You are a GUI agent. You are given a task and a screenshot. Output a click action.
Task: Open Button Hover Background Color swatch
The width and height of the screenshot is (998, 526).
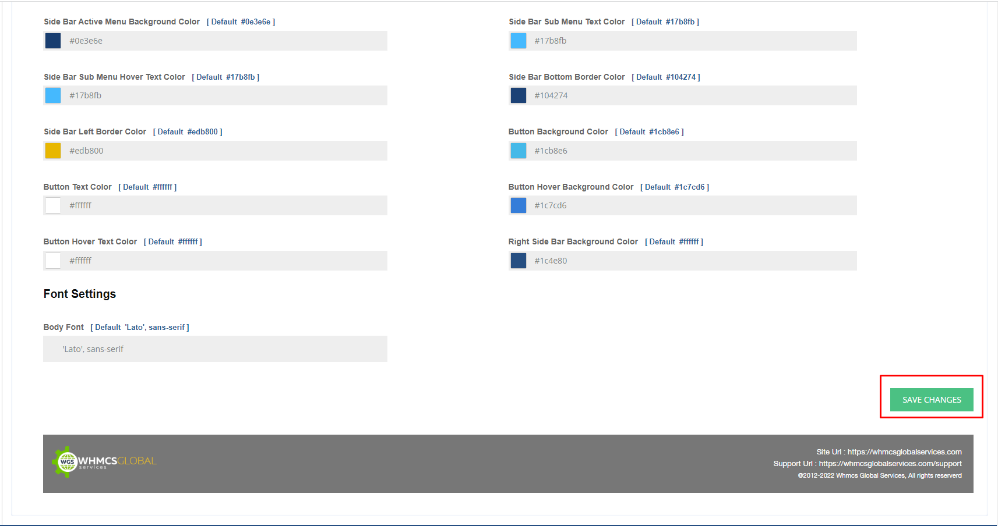point(518,205)
